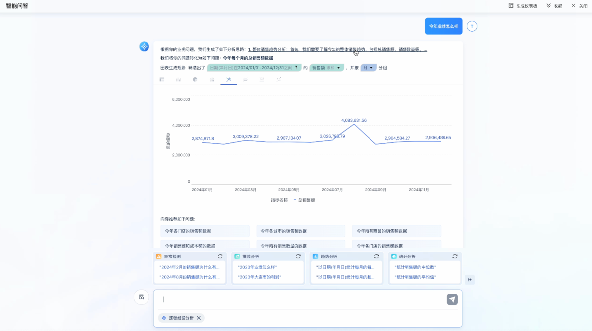
Task: Click the chat message input field
Action: tap(301, 299)
